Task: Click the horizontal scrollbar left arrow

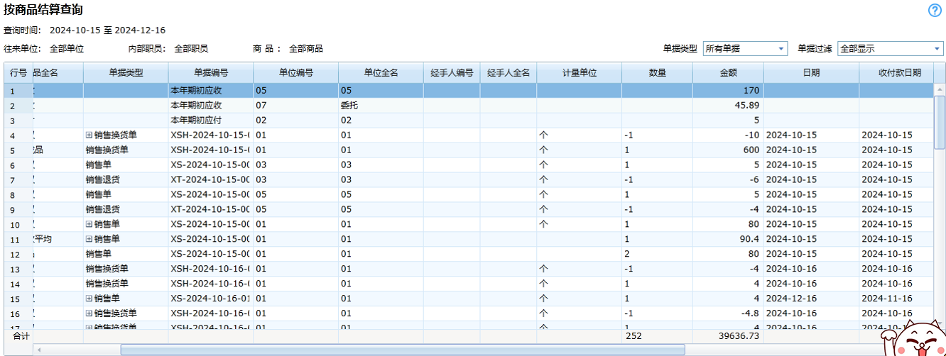Action: 38,350
